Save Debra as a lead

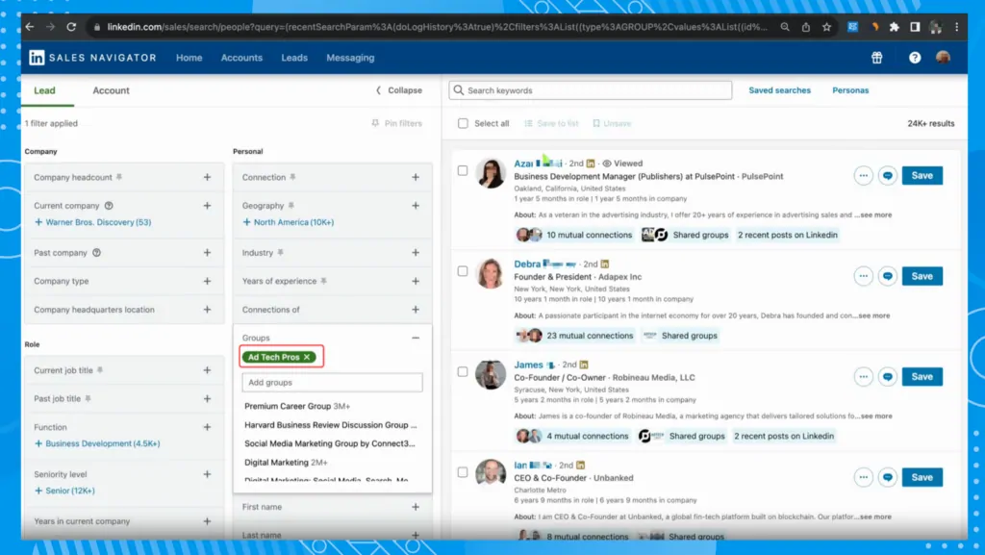922,276
